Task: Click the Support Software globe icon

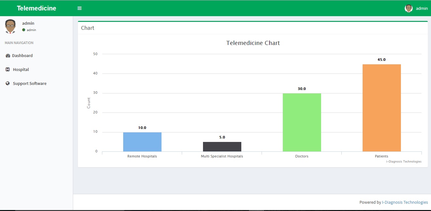Action: (x=8, y=84)
